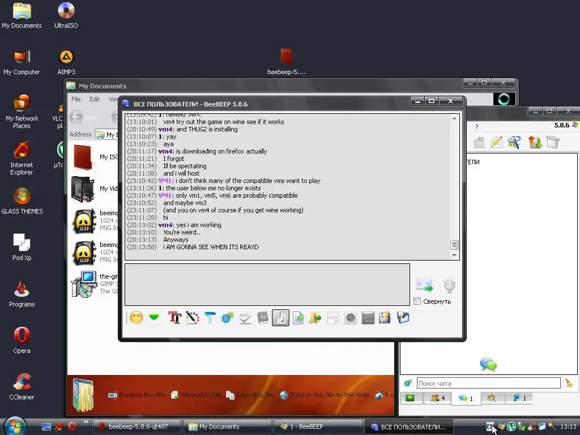Click the gear icon left of chat search
The height and width of the screenshot is (435, 580).
pos(408,383)
